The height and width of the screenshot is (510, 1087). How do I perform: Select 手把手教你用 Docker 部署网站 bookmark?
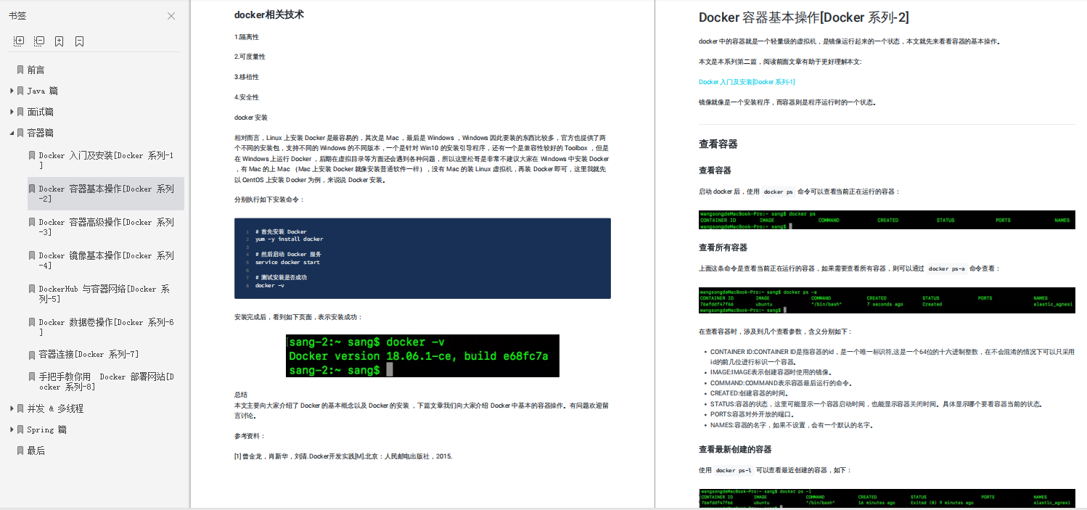click(x=106, y=382)
